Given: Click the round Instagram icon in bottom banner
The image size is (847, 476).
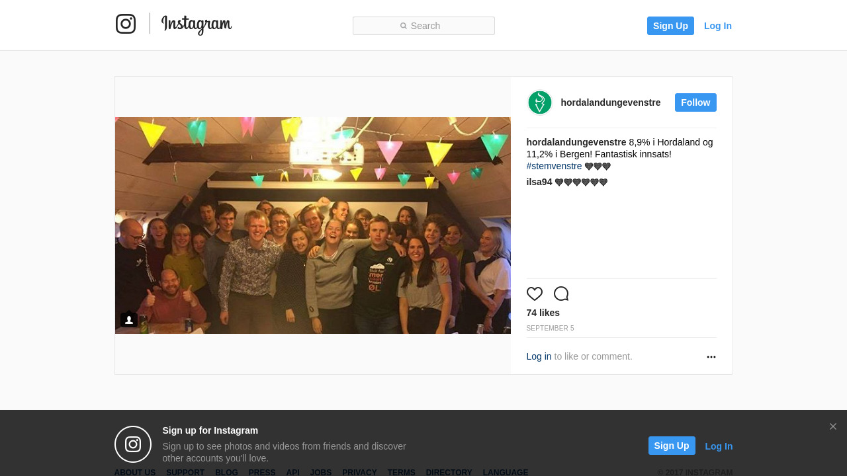Looking at the screenshot, I should coord(133,444).
